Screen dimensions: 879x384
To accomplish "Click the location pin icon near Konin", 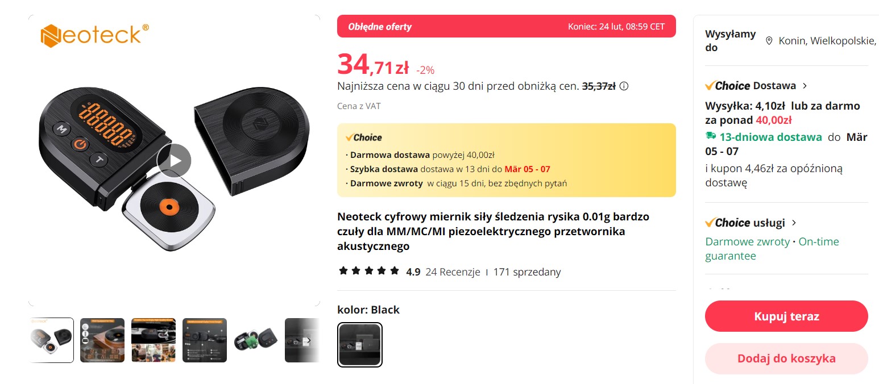I will 769,41.
